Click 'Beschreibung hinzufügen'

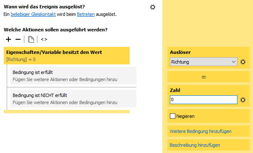tap(195, 145)
